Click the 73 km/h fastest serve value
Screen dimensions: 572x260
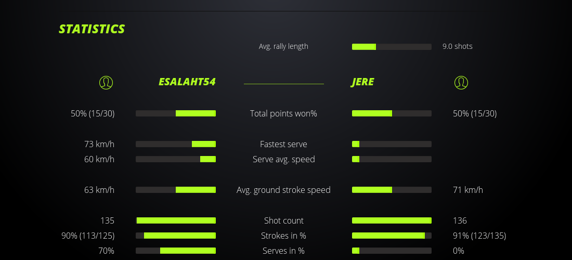point(99,144)
